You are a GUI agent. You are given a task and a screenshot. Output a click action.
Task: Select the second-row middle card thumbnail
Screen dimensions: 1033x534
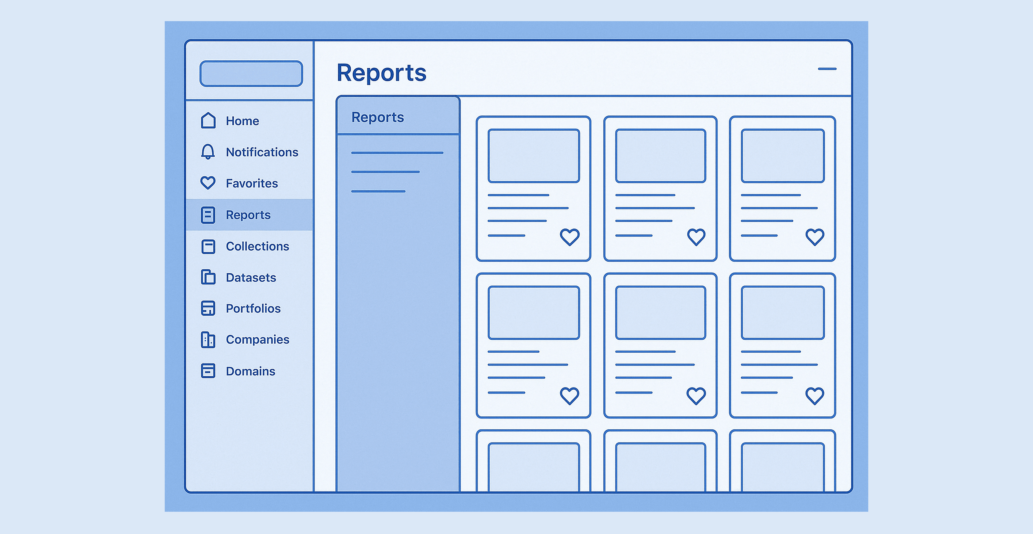[660, 313]
